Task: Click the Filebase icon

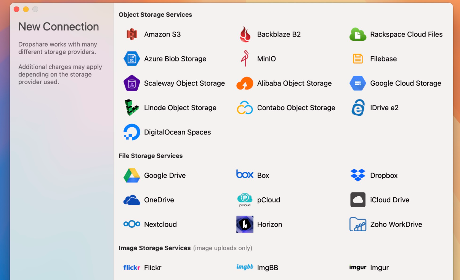Action: pos(358,59)
